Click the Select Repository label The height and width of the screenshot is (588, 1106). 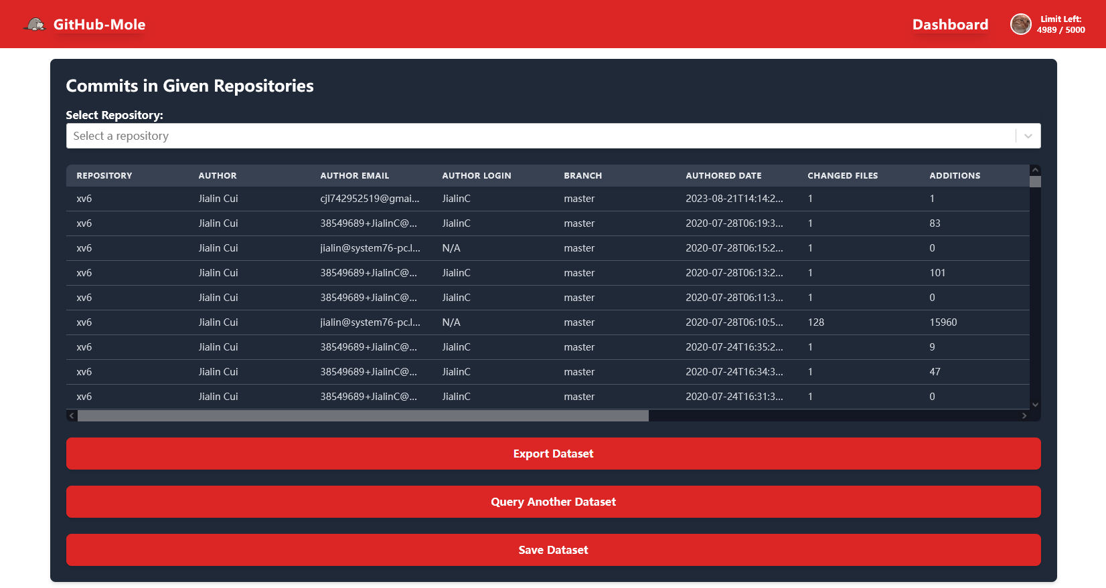(x=114, y=115)
